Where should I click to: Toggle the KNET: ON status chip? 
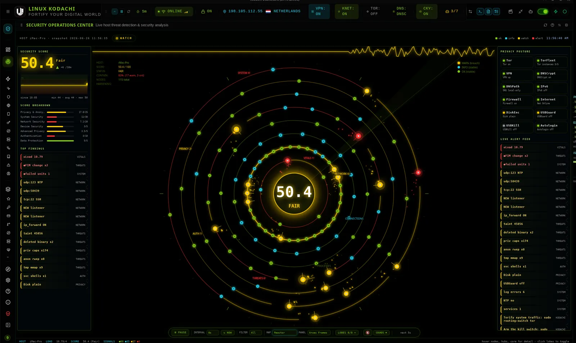(346, 11)
